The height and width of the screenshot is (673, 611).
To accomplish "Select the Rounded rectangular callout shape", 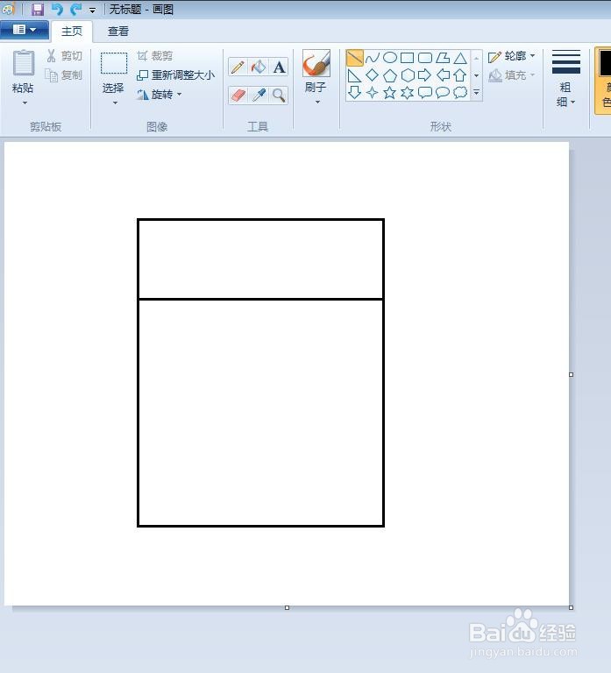I will pos(424,92).
